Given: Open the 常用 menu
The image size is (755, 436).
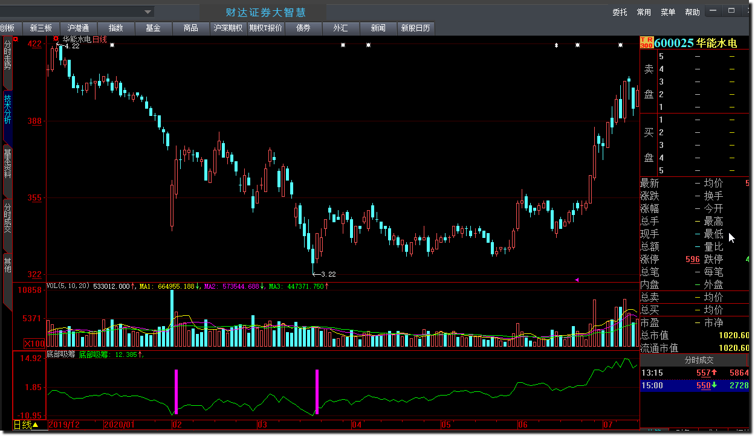Looking at the screenshot, I should pos(644,12).
